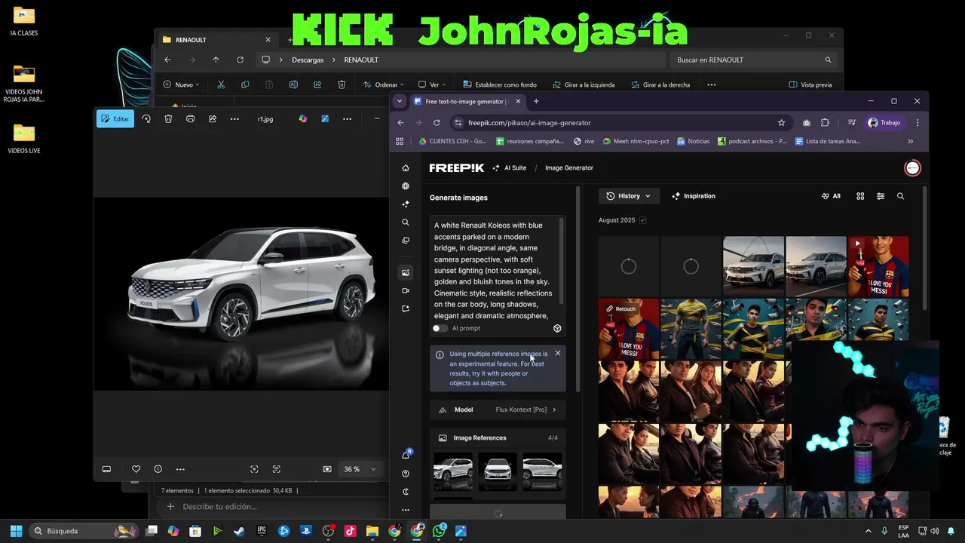Select the Free text-to-image generator tab
Viewport: 965px width, 543px height.
tap(467, 101)
